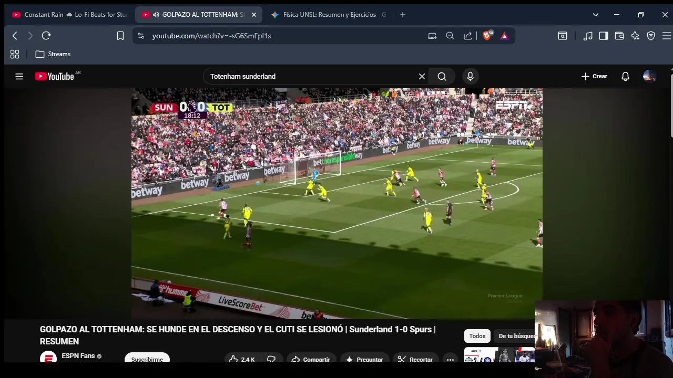Bookmark this page with the bookmark icon

(120, 36)
